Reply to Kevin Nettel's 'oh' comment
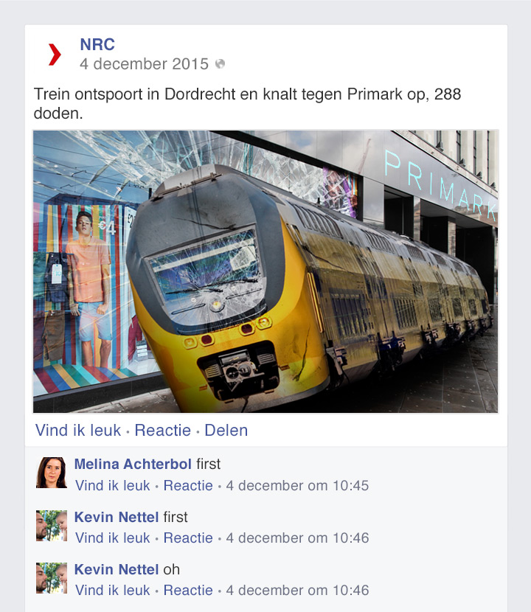Image resolution: width=531 pixels, height=612 pixels. [x=188, y=590]
